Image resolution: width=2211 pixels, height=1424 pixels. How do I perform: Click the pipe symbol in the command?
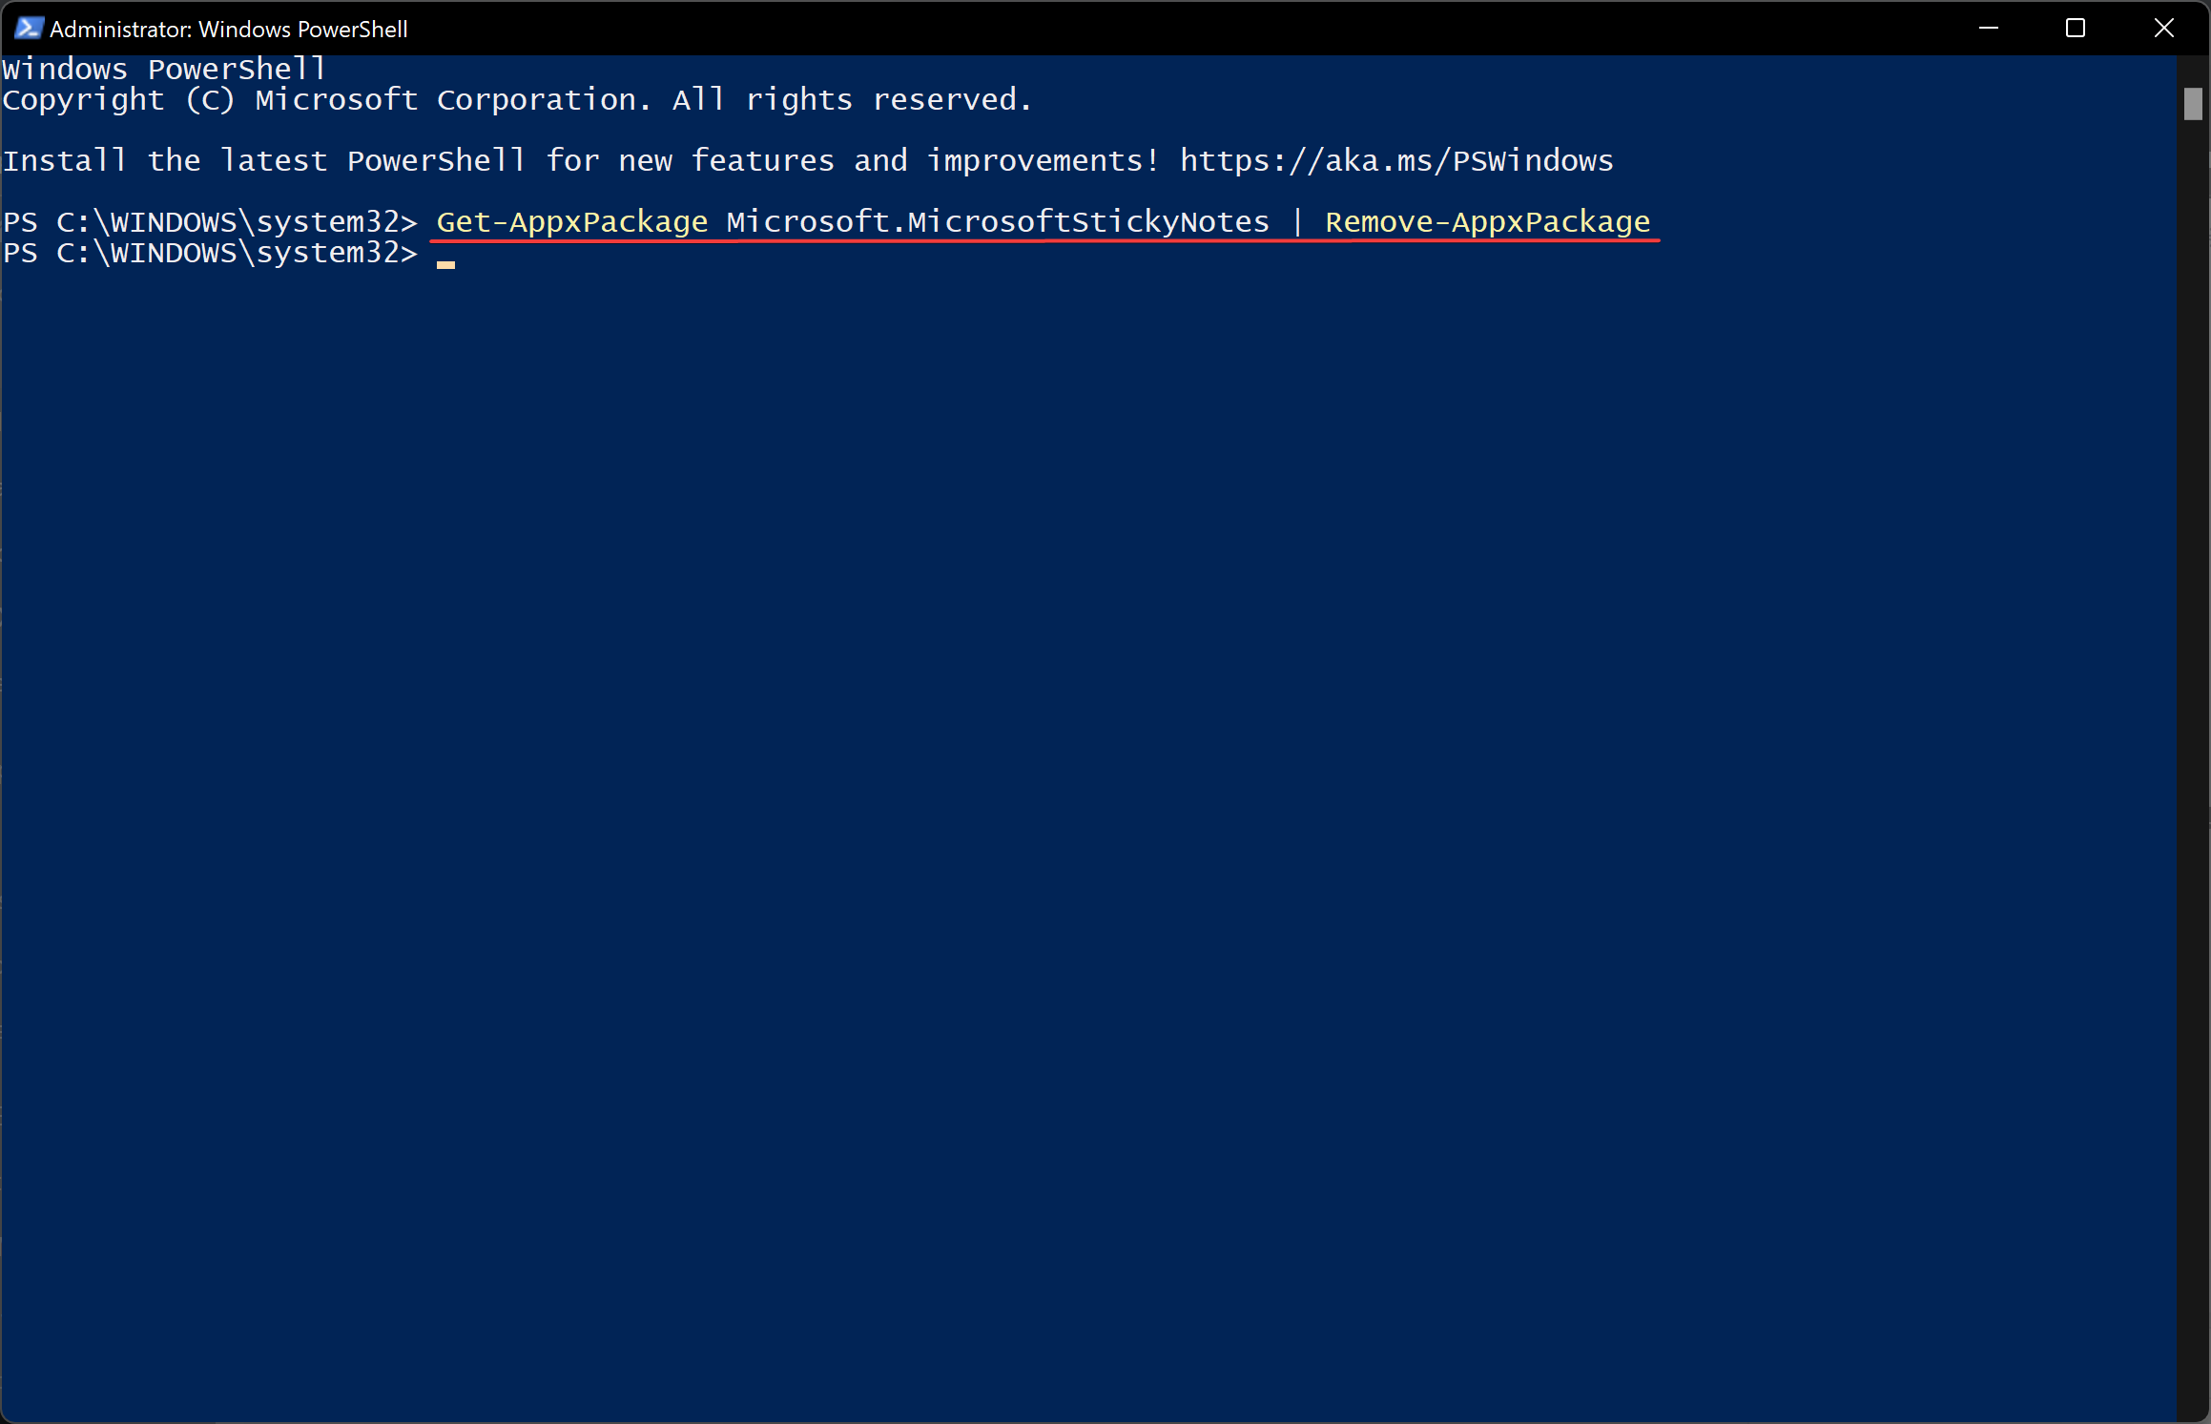1297,221
